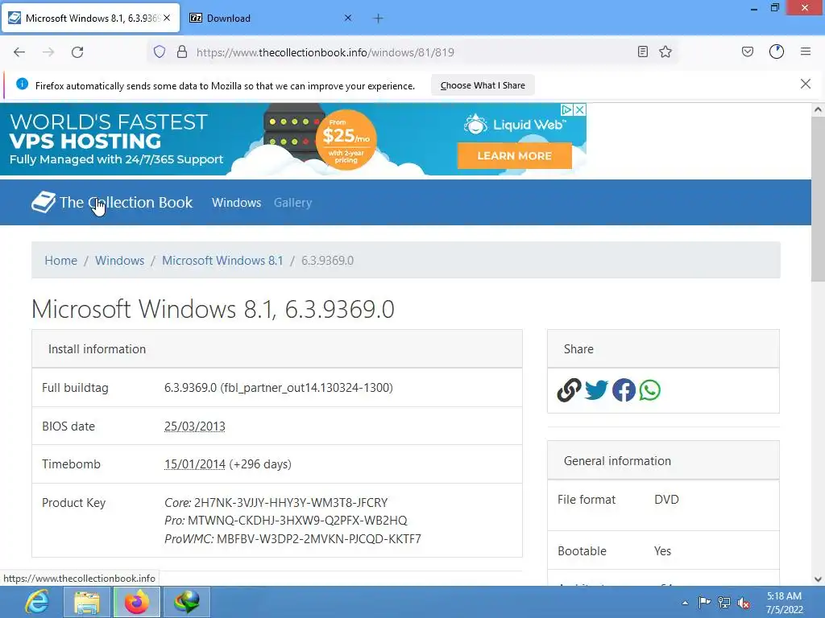This screenshot has height=618, width=825.
Task: Show hidden tray icons arrow
Action: pyautogui.click(x=685, y=603)
